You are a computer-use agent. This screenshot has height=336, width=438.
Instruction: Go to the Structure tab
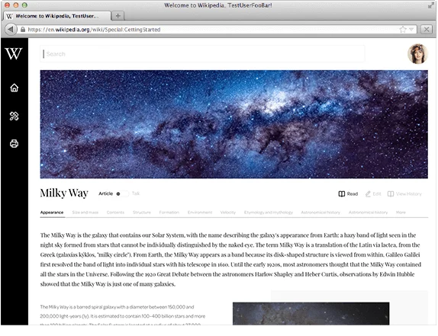coord(142,213)
